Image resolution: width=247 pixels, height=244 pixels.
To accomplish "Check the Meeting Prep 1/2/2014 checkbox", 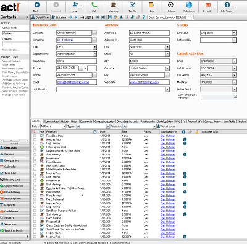I will pyautogui.click(x=35, y=139).
